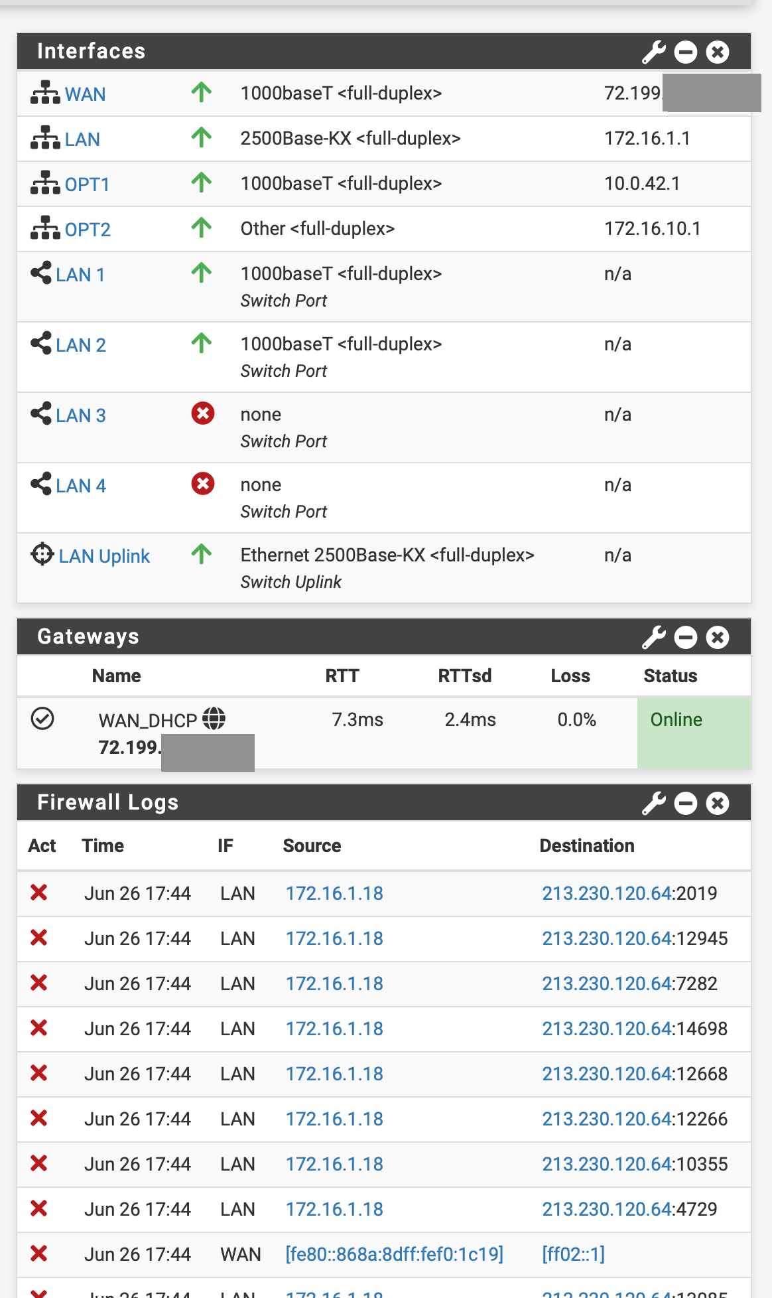Click the 172.16.1.1 LAN address
This screenshot has height=1298, width=772.
(647, 138)
